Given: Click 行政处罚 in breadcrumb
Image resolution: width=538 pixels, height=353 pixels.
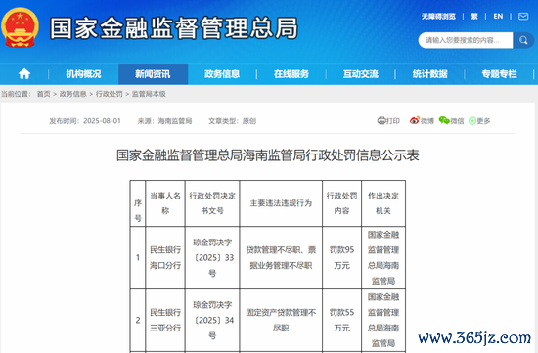Looking at the screenshot, I should pyautogui.click(x=110, y=94).
